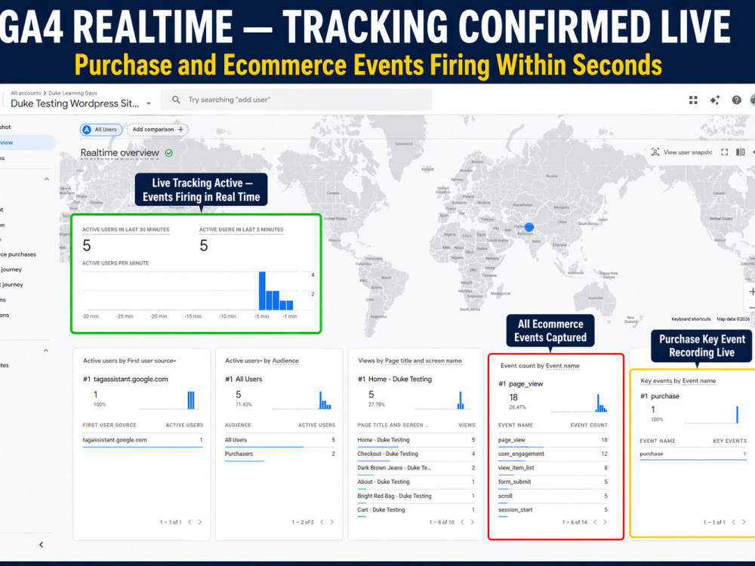Click Cart - Duke Testing page row
The height and width of the screenshot is (566, 755).
(x=416, y=509)
